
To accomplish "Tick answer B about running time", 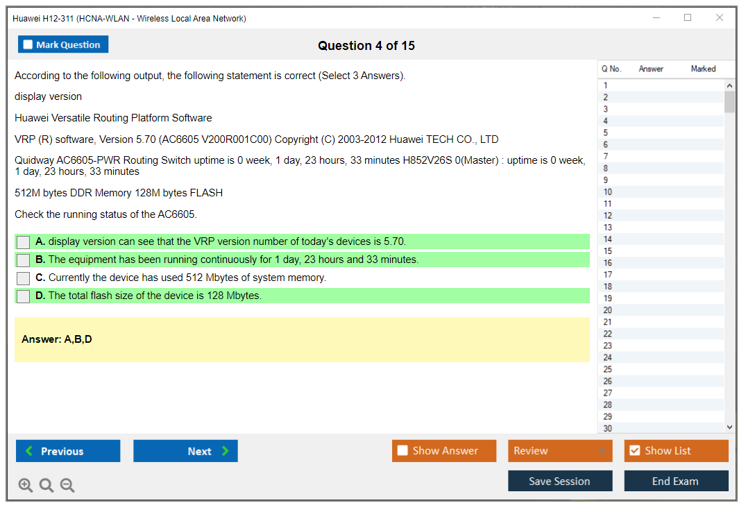I will [x=24, y=260].
